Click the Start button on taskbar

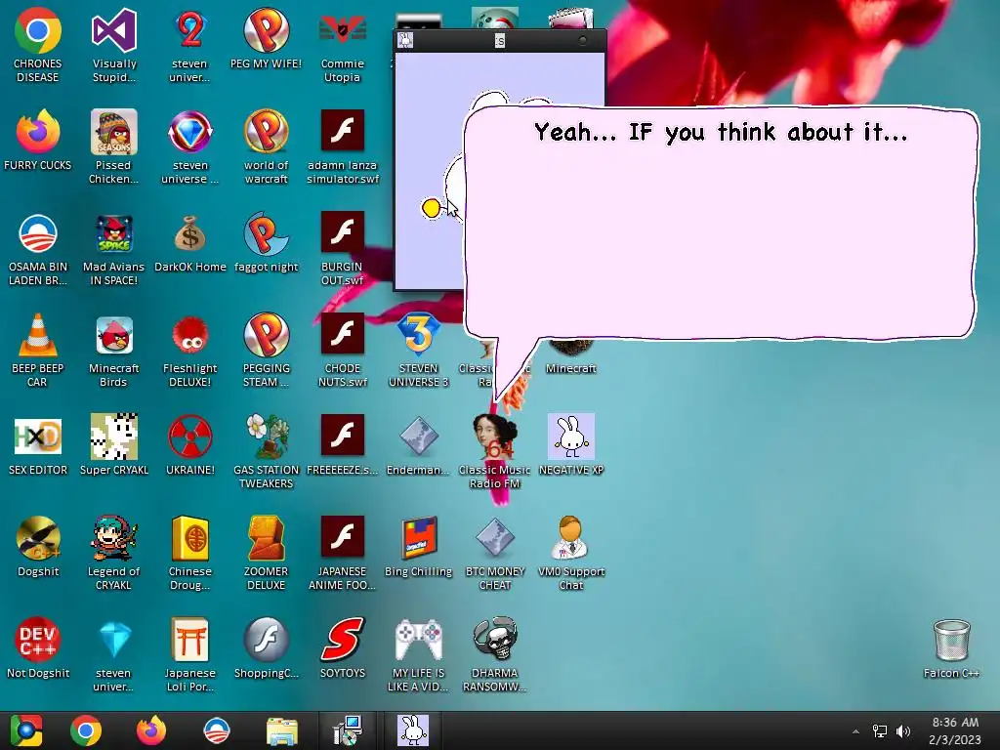pos(25,730)
